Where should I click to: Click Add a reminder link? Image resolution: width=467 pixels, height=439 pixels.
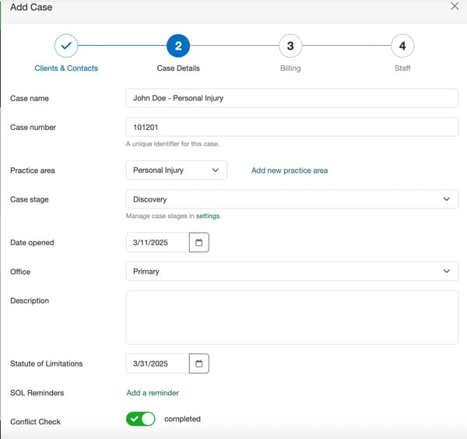coord(153,393)
